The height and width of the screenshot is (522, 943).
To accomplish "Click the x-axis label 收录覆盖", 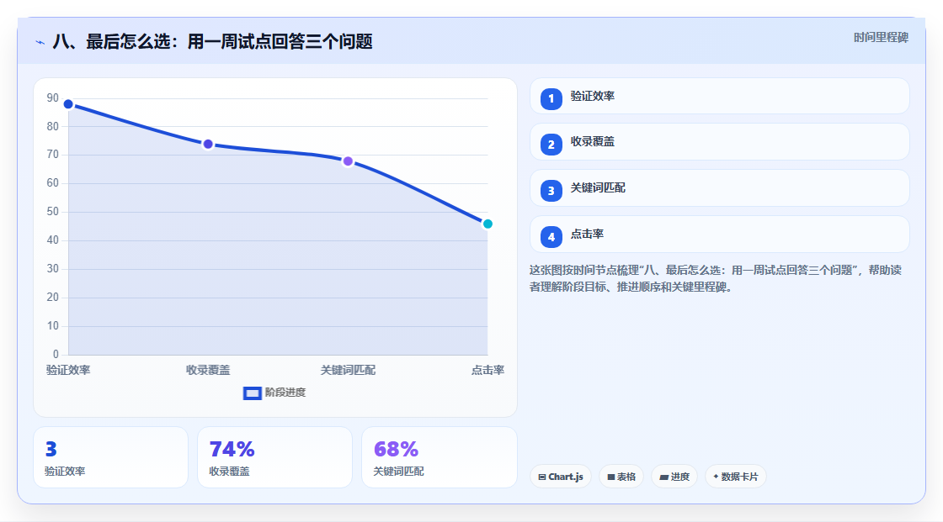I will click(x=208, y=370).
